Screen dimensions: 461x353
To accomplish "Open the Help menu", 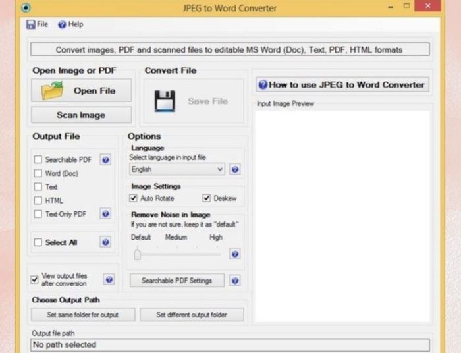I will tap(70, 24).
